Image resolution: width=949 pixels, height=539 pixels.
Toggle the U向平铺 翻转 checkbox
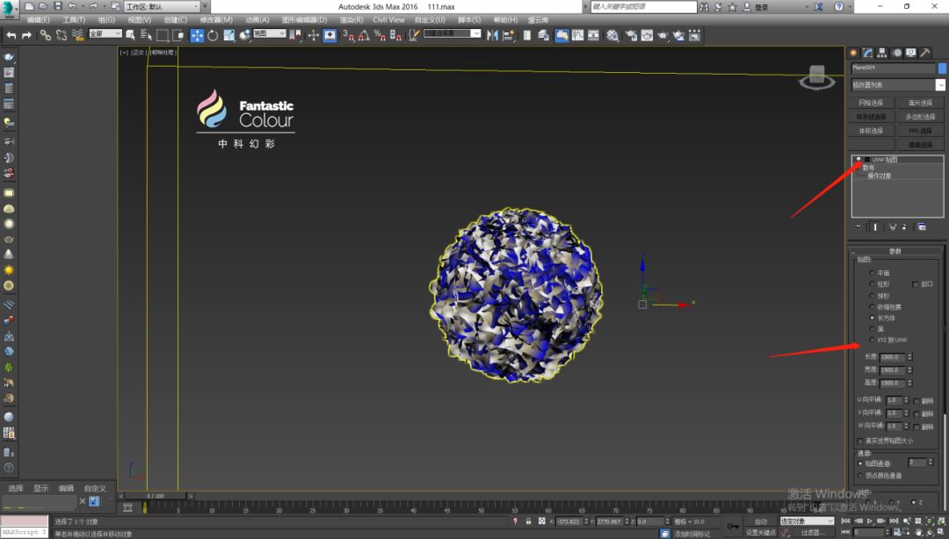tap(917, 400)
